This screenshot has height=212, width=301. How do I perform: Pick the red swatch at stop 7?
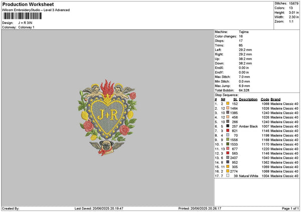point(228,130)
